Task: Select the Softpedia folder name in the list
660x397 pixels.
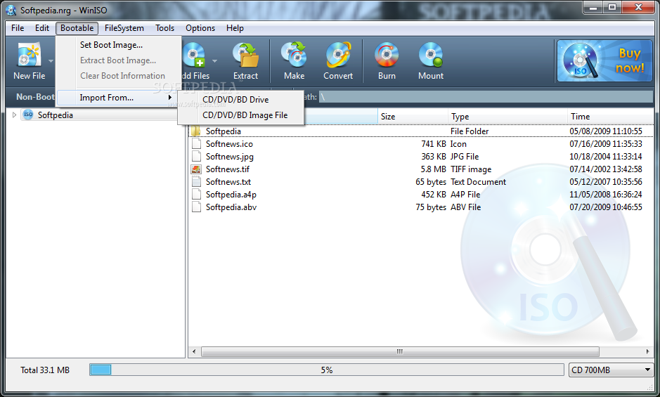Action: 223,131
